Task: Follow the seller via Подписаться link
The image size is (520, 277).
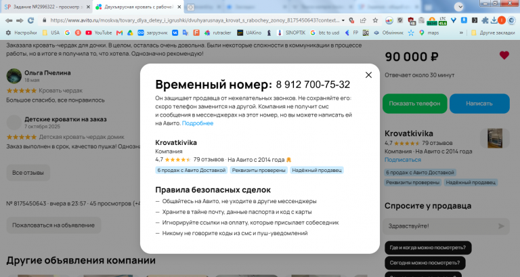Action: point(403,160)
